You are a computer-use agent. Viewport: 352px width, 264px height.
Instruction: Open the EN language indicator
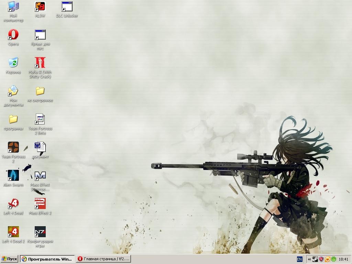click(x=299, y=259)
